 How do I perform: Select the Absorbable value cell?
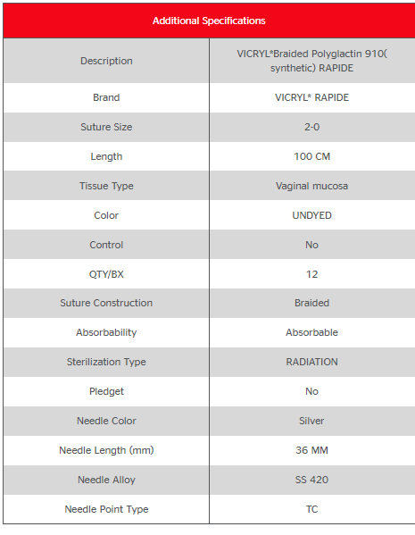click(311, 332)
